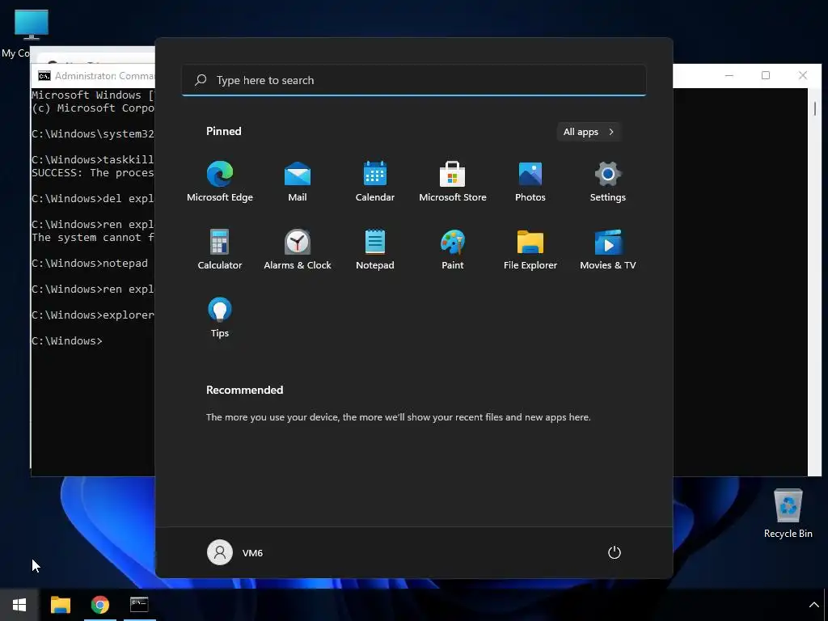The height and width of the screenshot is (621, 828).
Task: Close the Command Prompt window
Action: coord(803,75)
